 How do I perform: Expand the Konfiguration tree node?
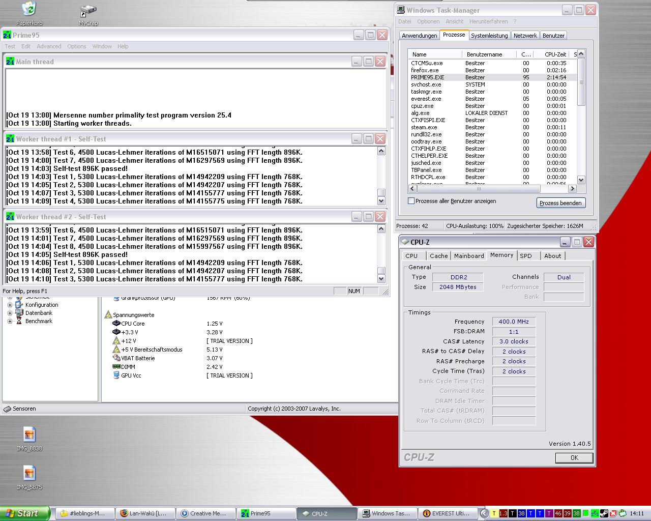pos(10,305)
